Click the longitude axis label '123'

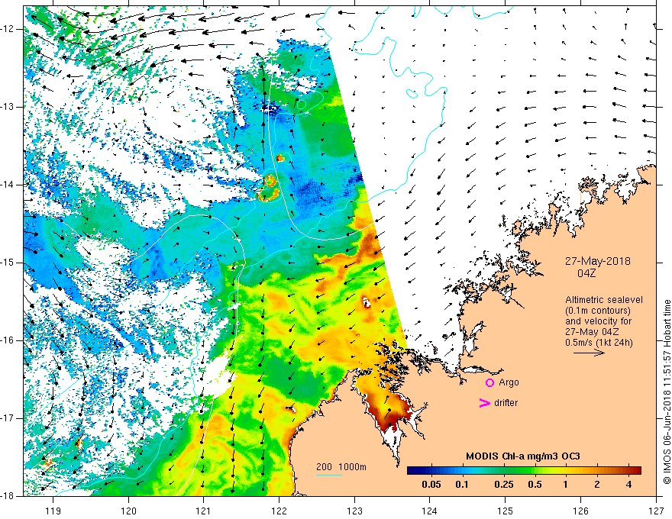pos(354,511)
